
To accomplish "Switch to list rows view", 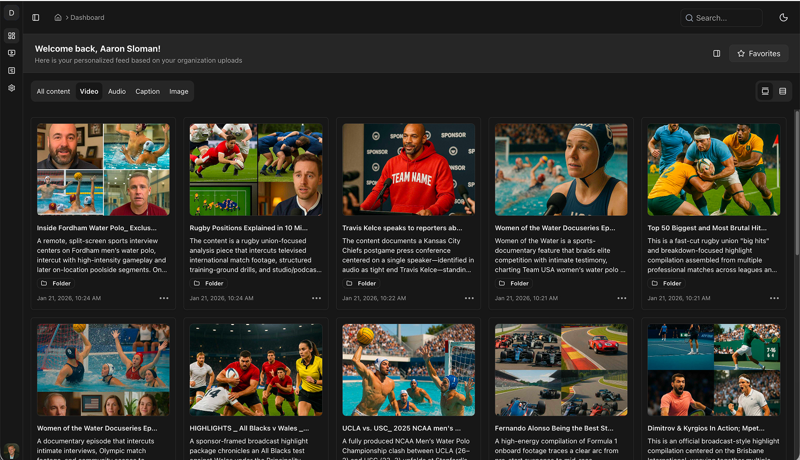I will coord(782,92).
